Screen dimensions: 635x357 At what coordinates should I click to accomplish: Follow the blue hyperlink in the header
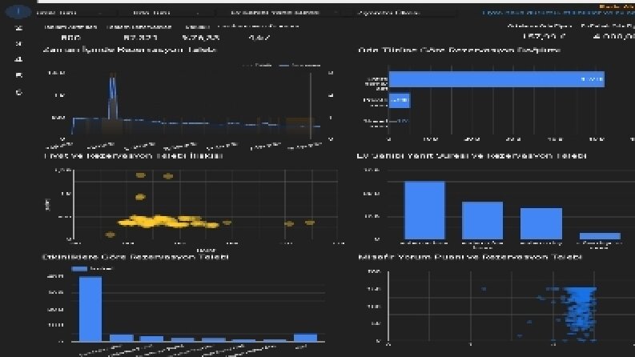coord(558,13)
